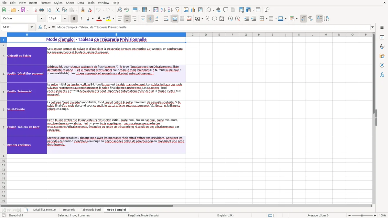Click the zoom out minus button
Image resolution: width=388 pixels, height=218 pixels.
349,215
